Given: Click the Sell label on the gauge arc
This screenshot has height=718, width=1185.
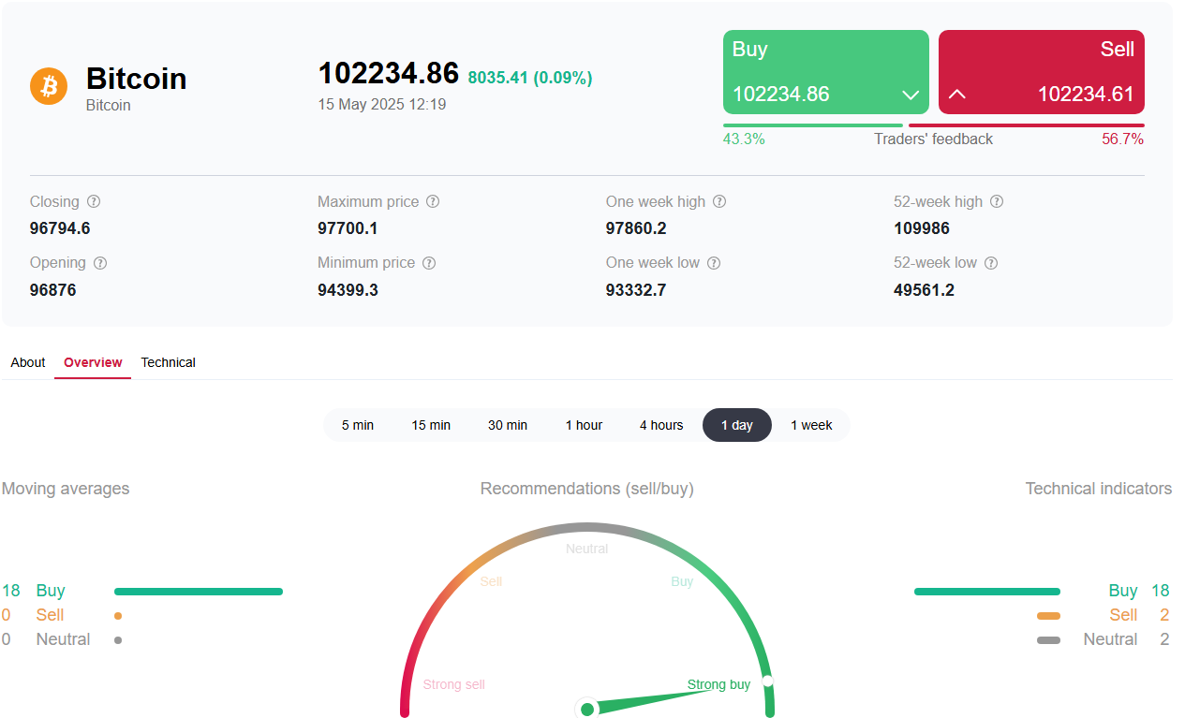Looking at the screenshot, I should pos(491,581).
